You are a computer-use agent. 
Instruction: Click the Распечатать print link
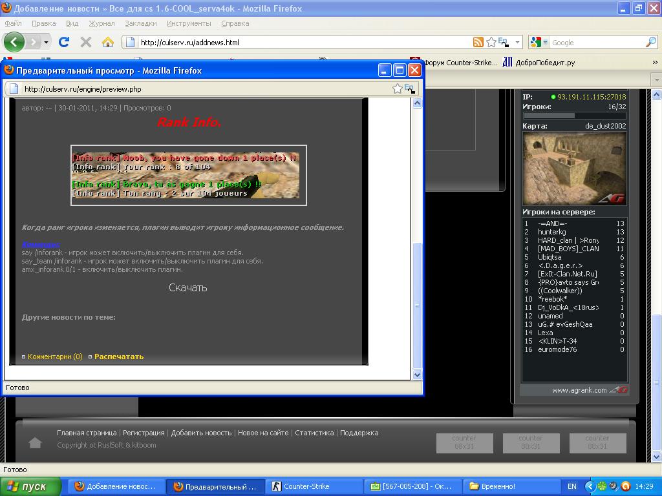click(119, 356)
